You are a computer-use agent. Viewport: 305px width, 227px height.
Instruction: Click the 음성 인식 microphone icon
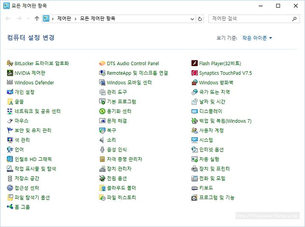(x=102, y=150)
